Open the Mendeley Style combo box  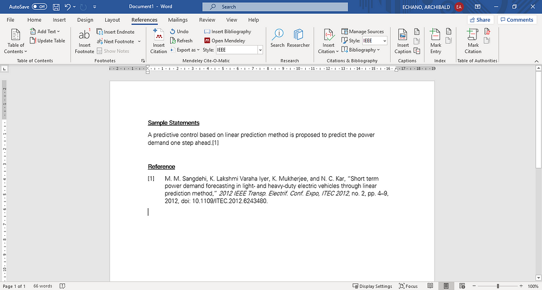[238, 50]
